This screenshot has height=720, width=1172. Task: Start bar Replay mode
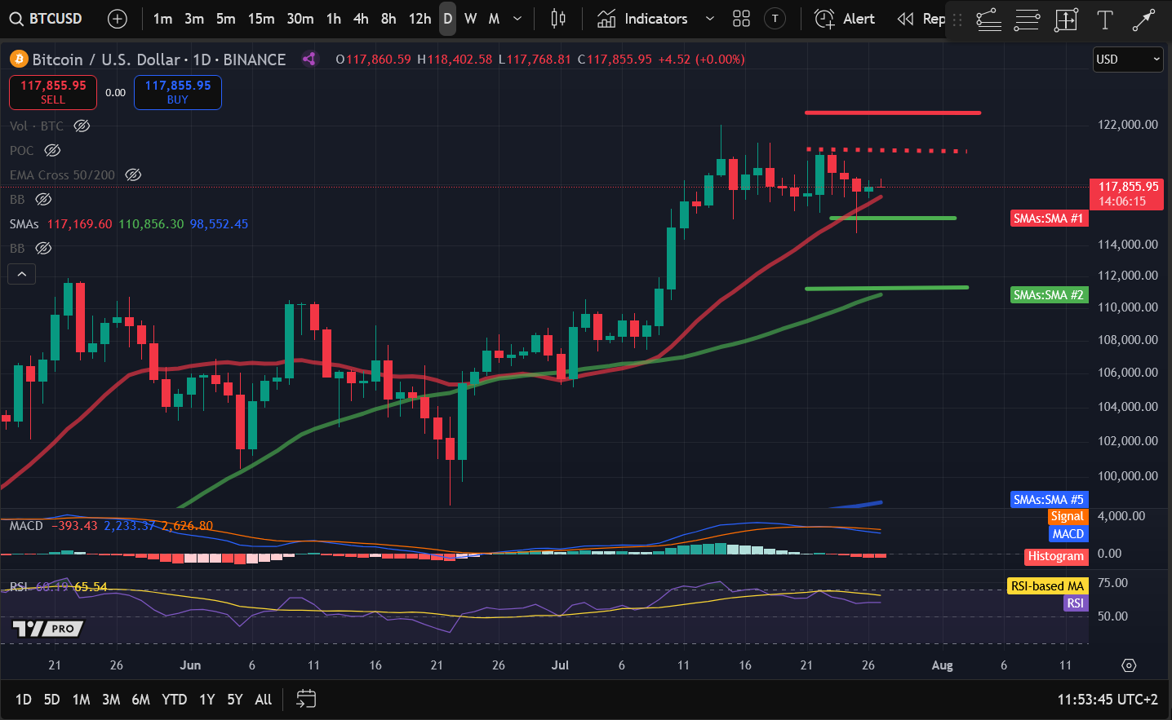coord(921,19)
